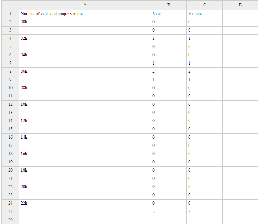Select row 25 header

point(10,212)
